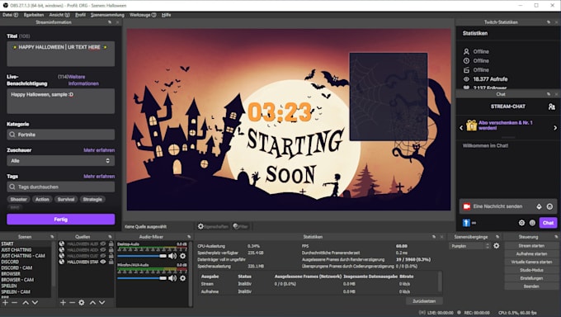The image size is (561, 317).
Task: Click the stream Titel text field
Action: [x=61, y=54]
